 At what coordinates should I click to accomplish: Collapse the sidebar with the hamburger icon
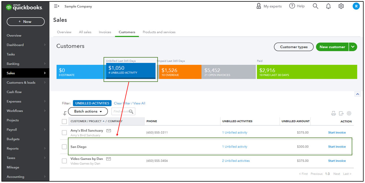point(57,6)
